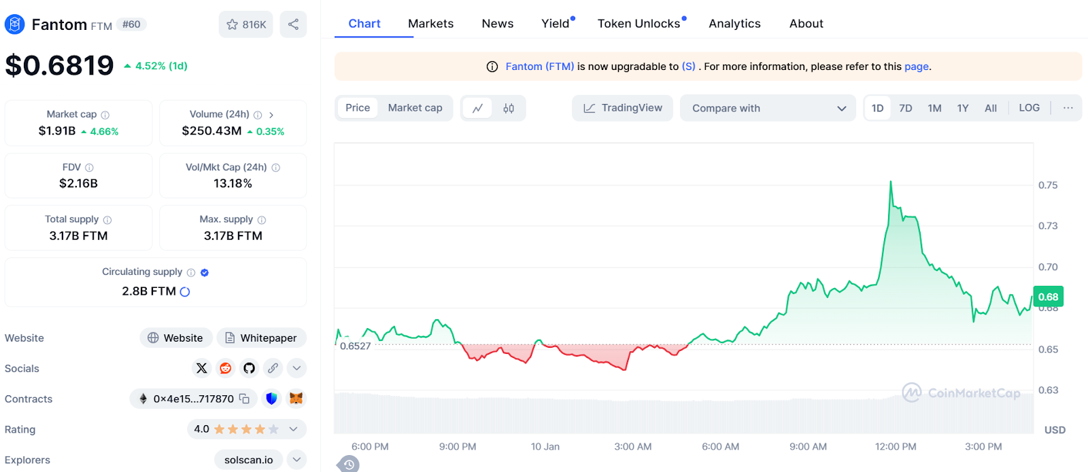Select candlestick chart view icon
Viewport: 1088px width, 472px height.
509,108
